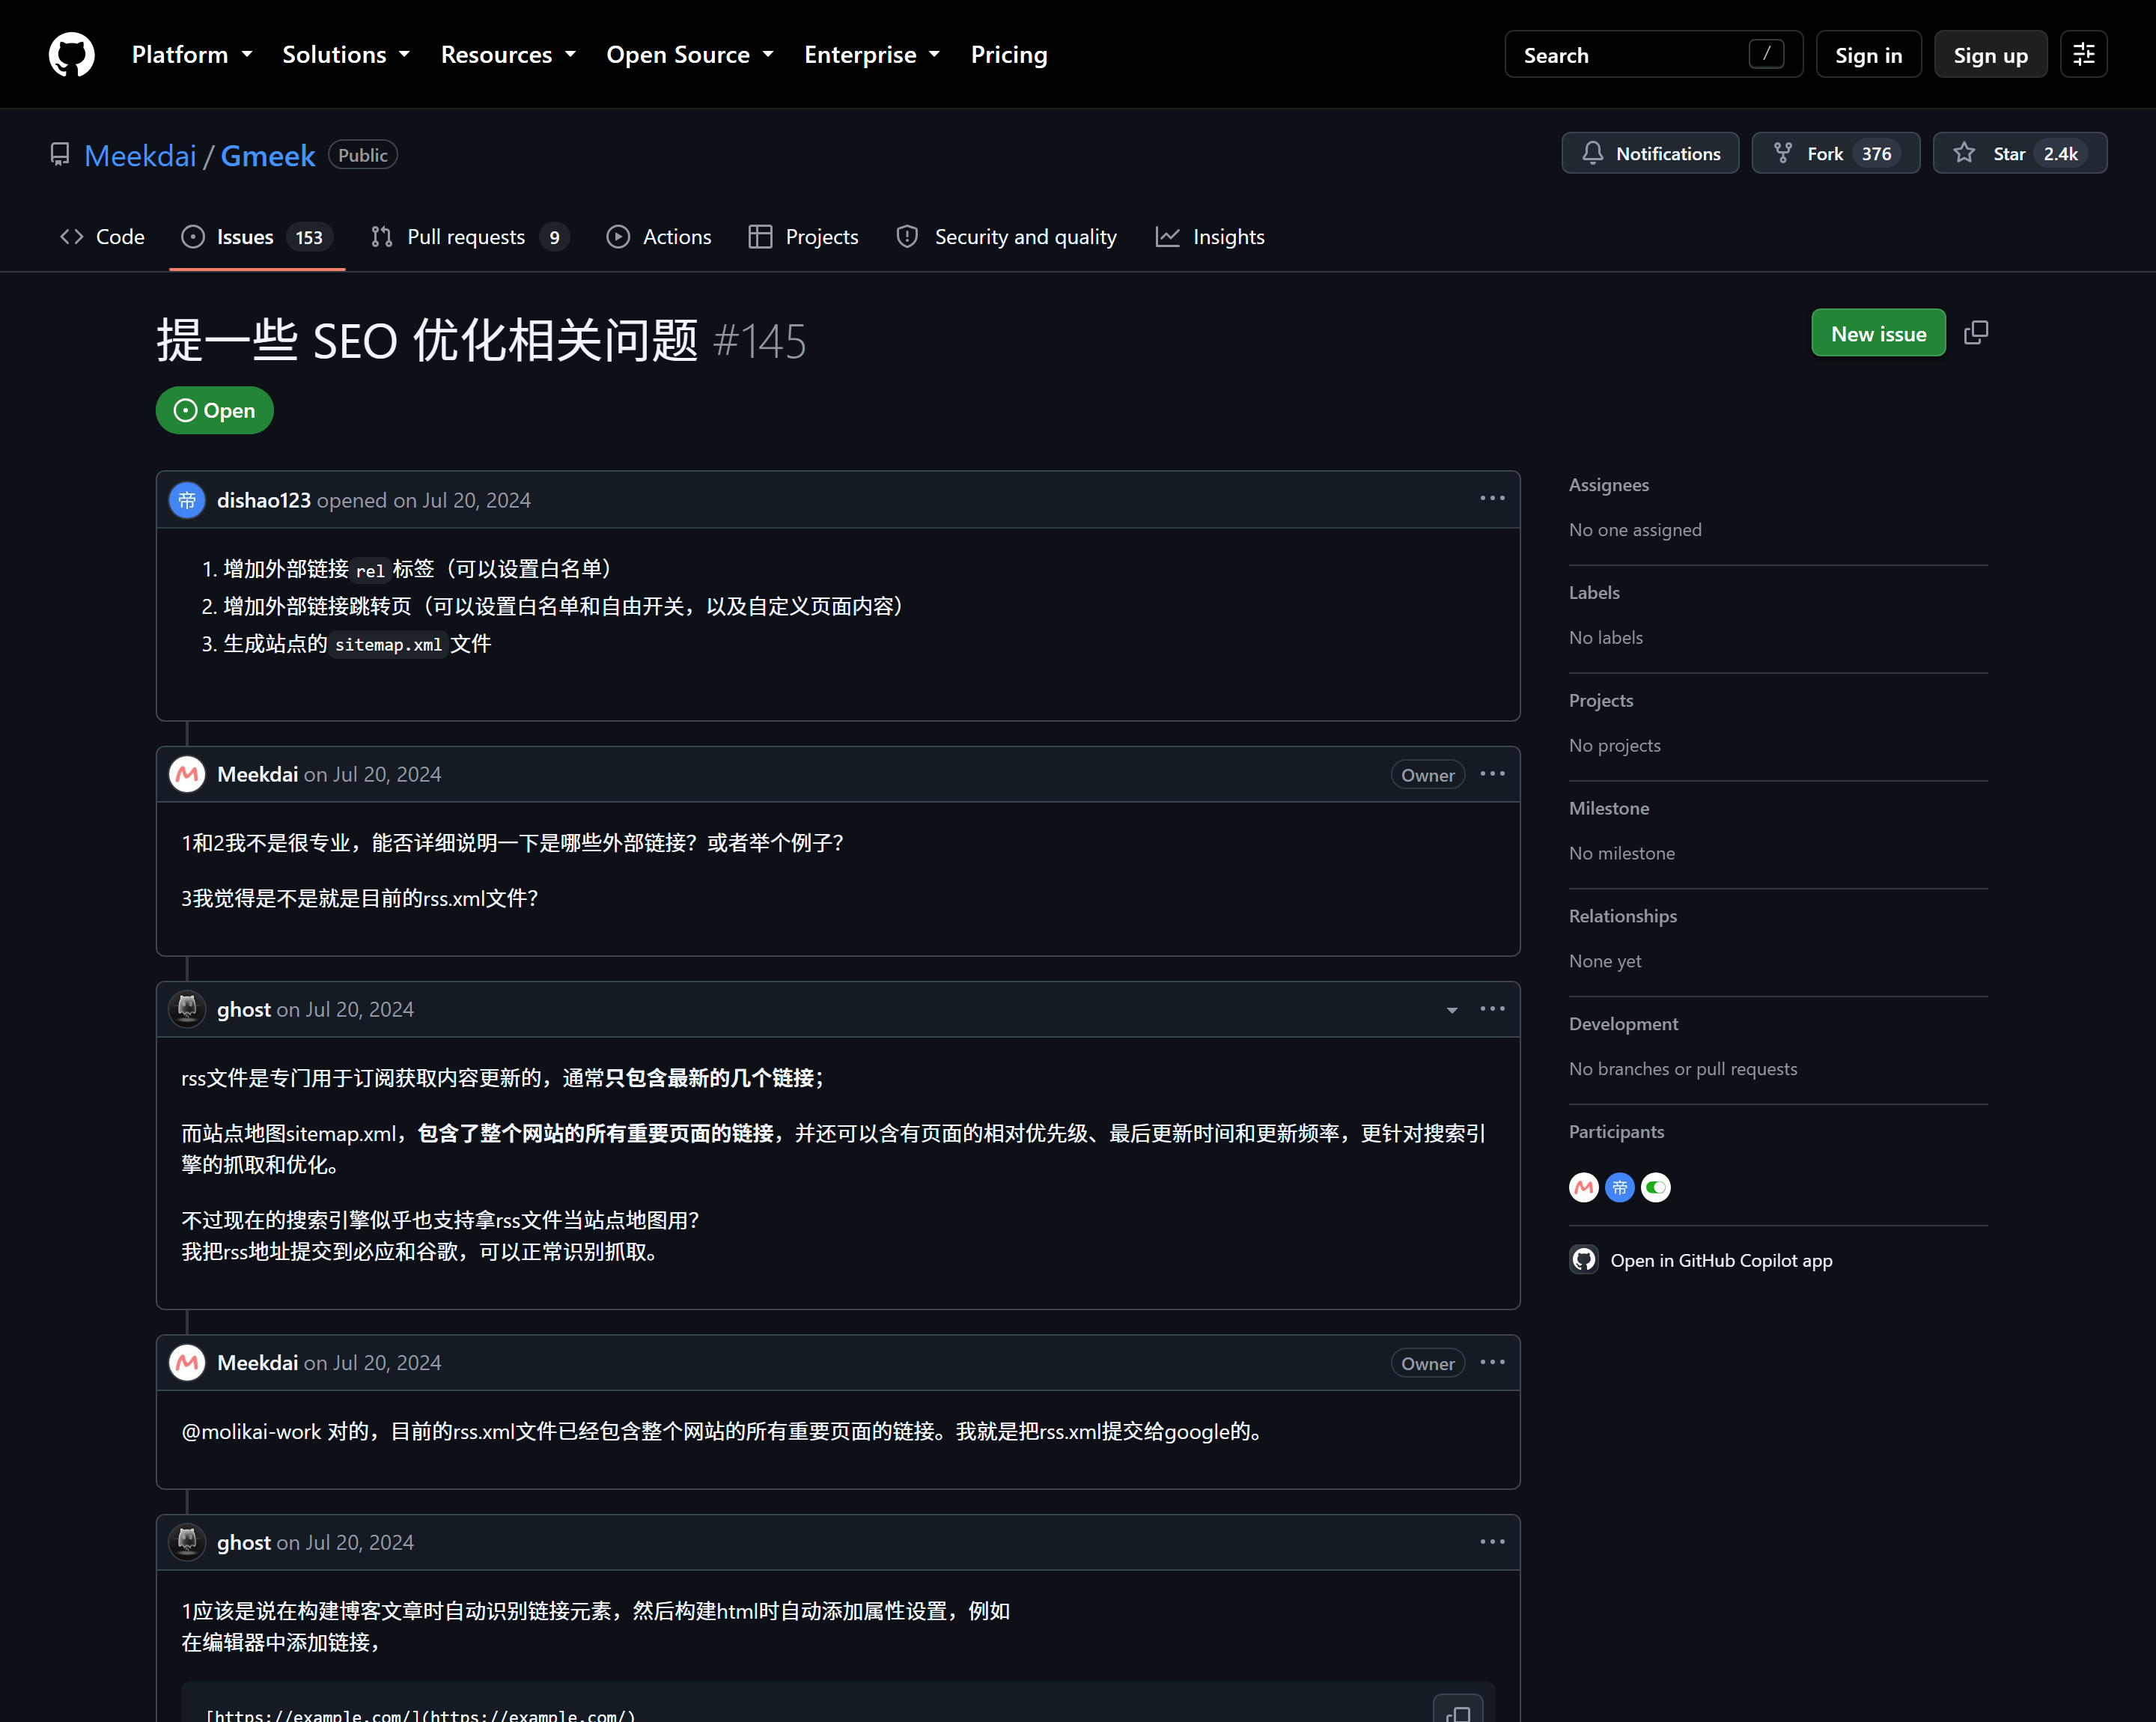Click the @molikai-work mention text
This screenshot has width=2156, height=1722.
point(251,1432)
